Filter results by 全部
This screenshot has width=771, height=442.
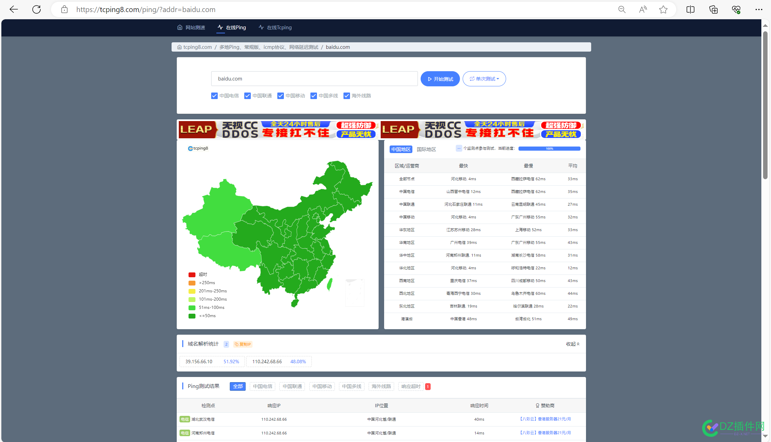[238, 386]
